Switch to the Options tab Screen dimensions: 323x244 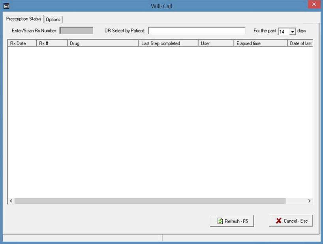[x=53, y=19]
